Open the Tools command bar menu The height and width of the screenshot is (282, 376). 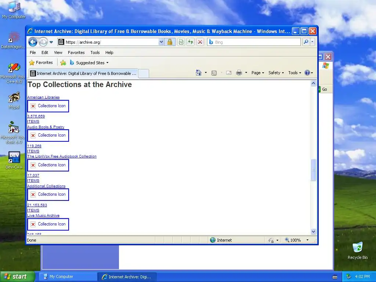click(294, 73)
